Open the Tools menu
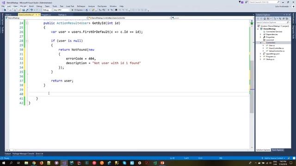The height and width of the screenshot is (166, 296). (55, 6)
